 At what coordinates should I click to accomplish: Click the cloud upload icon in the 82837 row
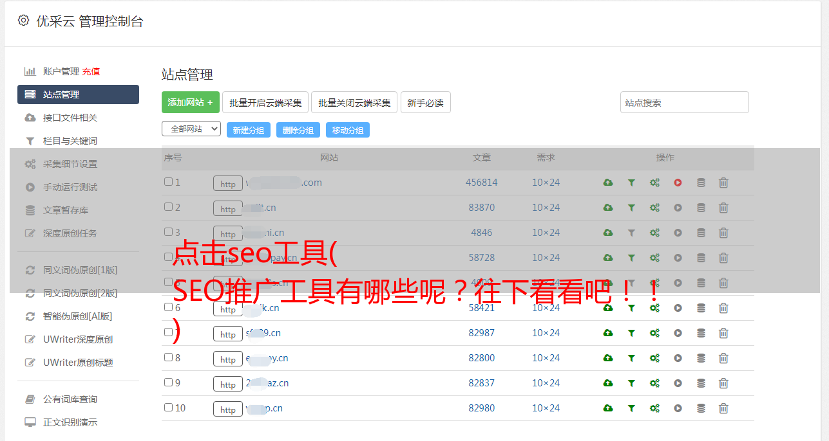608,383
